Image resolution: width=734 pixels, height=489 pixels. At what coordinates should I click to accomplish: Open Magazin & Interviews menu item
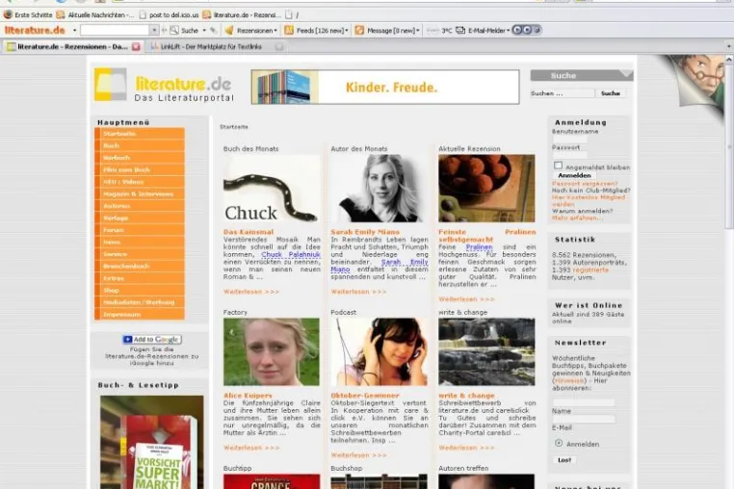tap(140, 193)
